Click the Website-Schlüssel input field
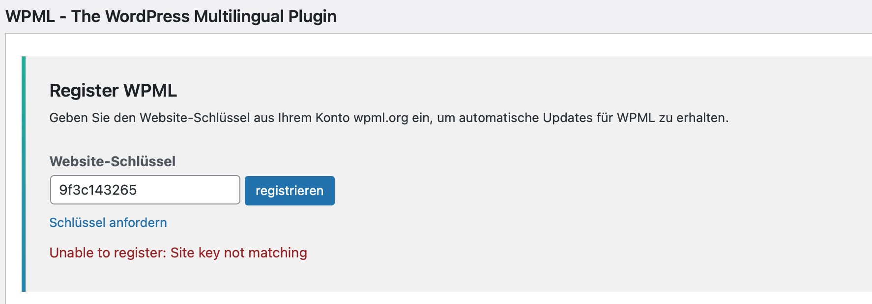872x304 pixels. [145, 190]
